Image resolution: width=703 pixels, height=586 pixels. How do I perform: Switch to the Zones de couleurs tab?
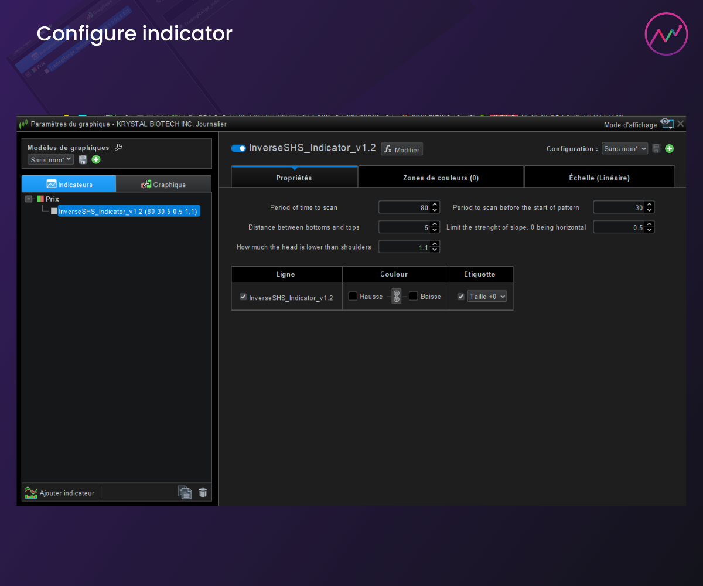(441, 178)
